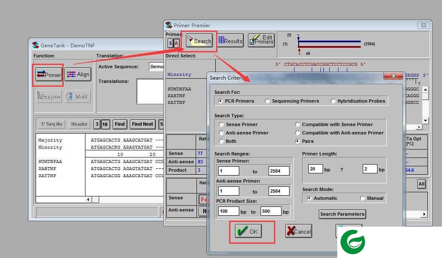Close the Search Criteria dialog
442x258 pixels.
[393, 76]
